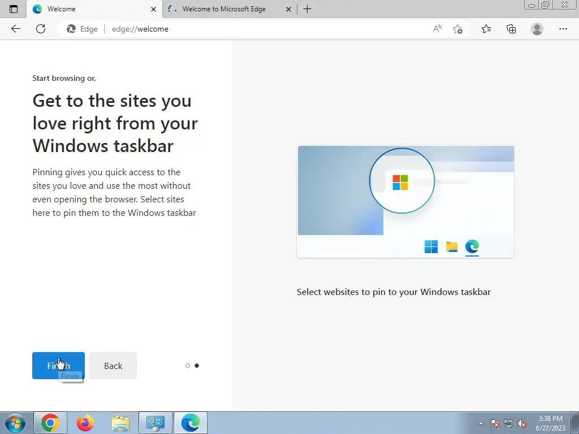
Task: Click the network status tray icon
Action: click(508, 423)
